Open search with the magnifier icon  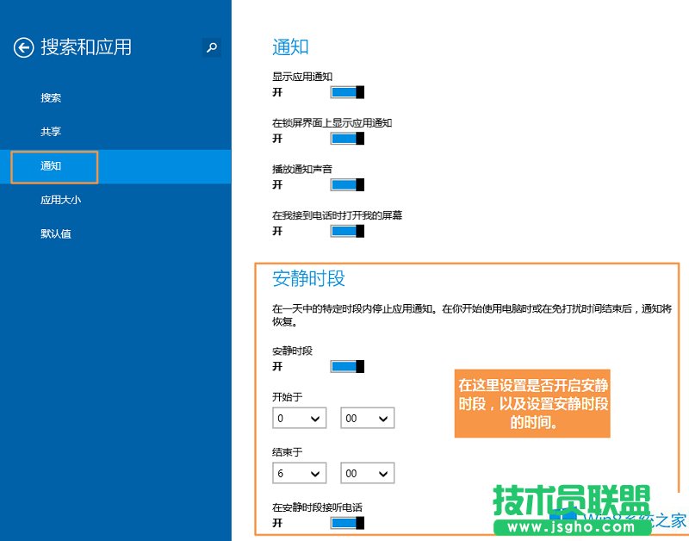212,47
